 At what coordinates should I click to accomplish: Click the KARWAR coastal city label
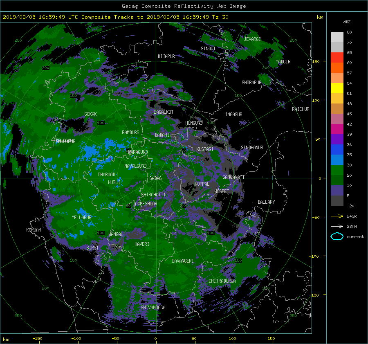(34, 229)
